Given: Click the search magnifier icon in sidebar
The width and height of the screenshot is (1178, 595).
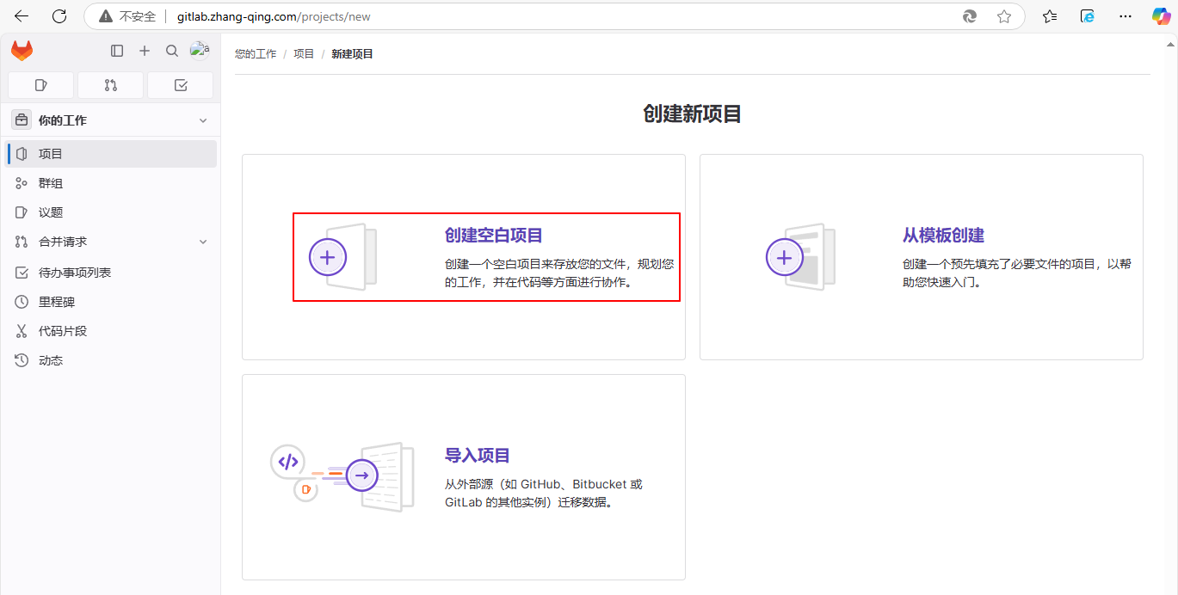Looking at the screenshot, I should (172, 52).
